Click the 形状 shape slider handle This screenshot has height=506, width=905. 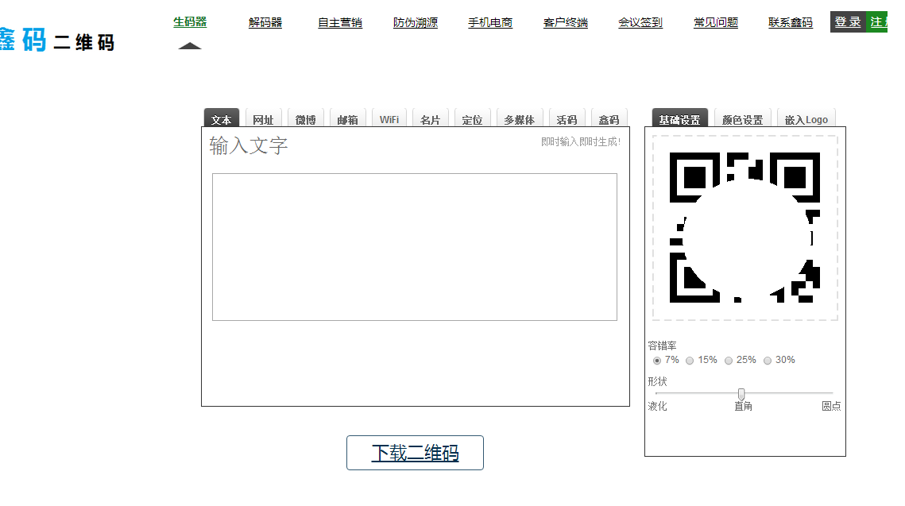point(741,394)
